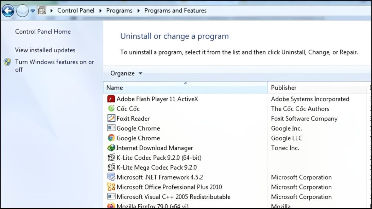Select Microsoft Visual C++ 2005 Redistributable name
Screen dimensions: 372x209
pos(173,197)
